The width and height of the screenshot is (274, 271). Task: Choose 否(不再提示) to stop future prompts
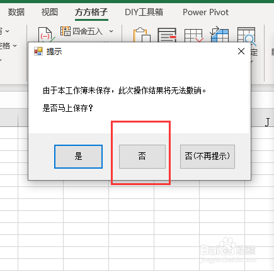207,157
